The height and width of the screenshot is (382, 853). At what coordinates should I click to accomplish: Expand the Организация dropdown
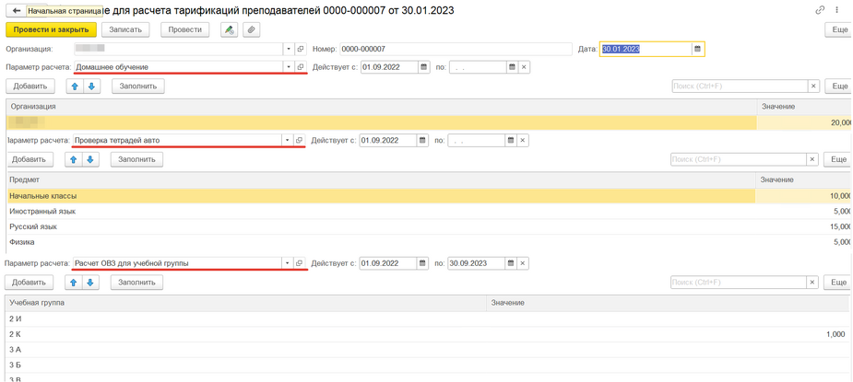pos(288,49)
